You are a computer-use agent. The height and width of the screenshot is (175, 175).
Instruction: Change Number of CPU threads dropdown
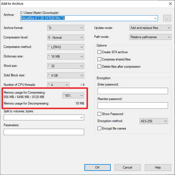58,85
